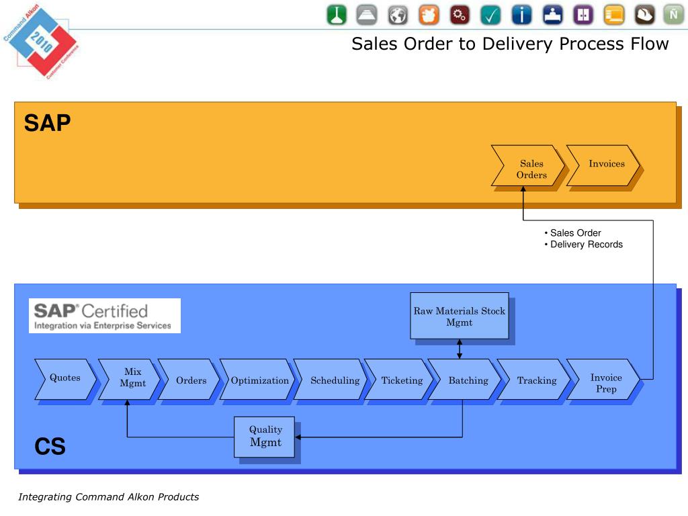This screenshot has height=516, width=688.
Task: Select the Mix Mgmt process step
Action: click(130, 379)
